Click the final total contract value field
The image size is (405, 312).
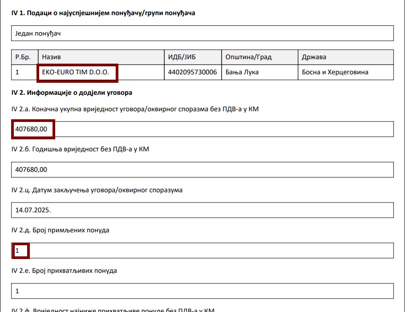(202, 130)
